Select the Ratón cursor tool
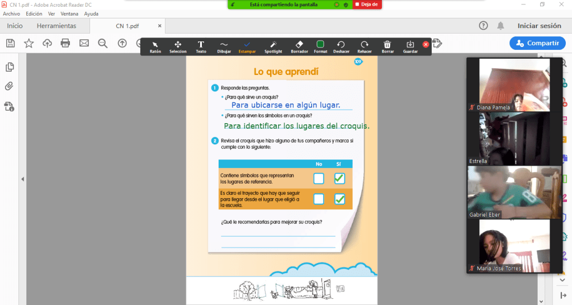This screenshot has width=572, height=305. pyautogui.click(x=155, y=46)
